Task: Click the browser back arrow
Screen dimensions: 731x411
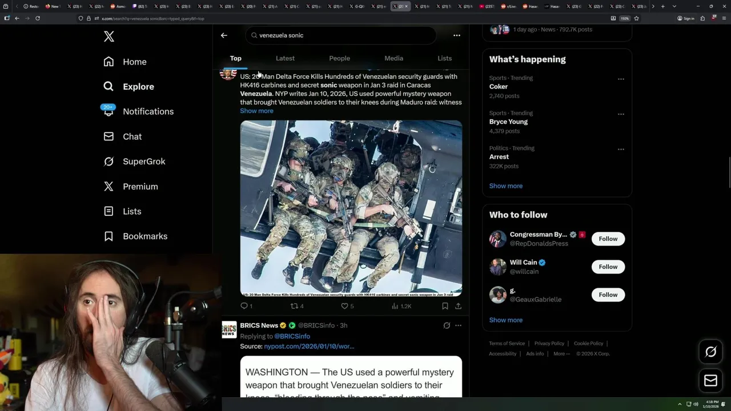Action: (17, 18)
